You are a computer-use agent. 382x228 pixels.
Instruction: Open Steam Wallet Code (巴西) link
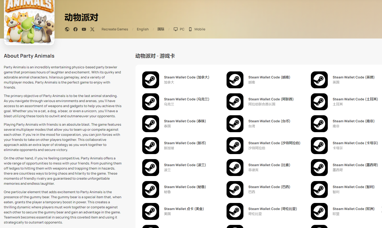point(269,187)
